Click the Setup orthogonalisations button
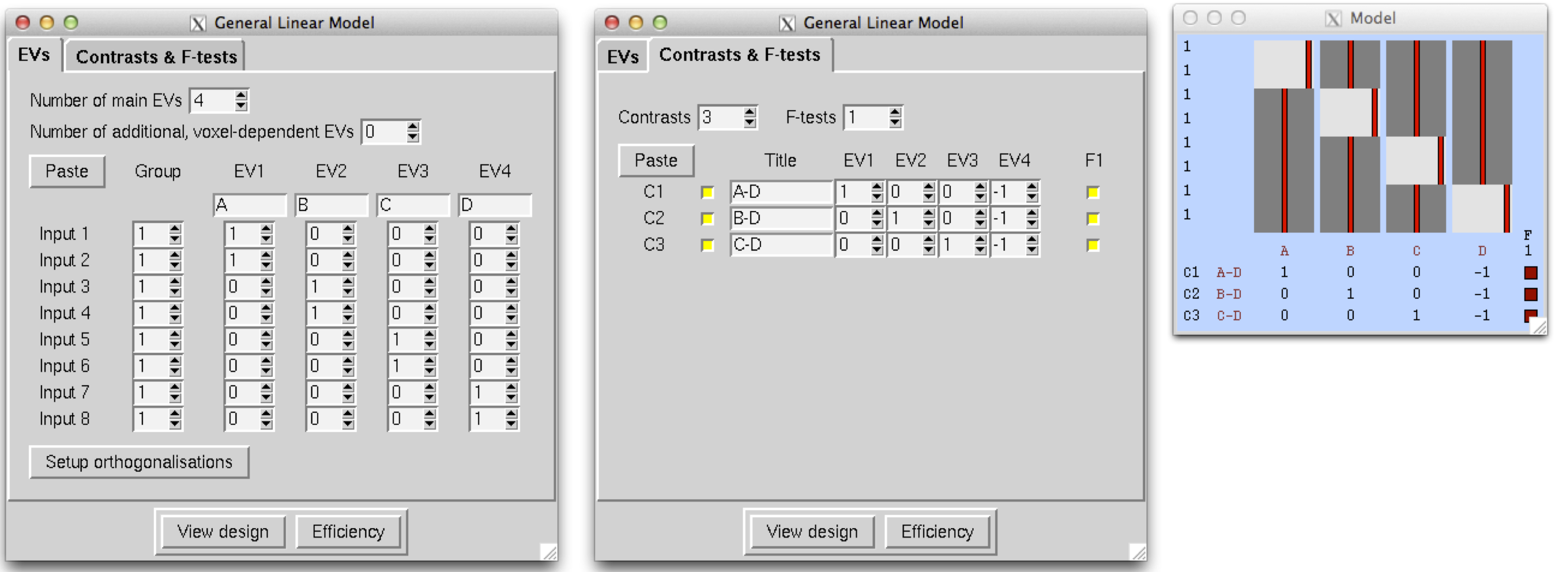Image resolution: width=1555 pixels, height=572 pixels. 139,462
